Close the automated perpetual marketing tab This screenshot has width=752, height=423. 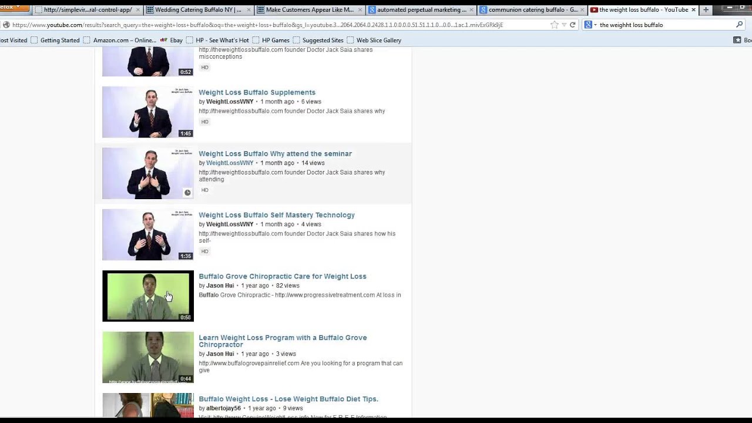tap(471, 10)
